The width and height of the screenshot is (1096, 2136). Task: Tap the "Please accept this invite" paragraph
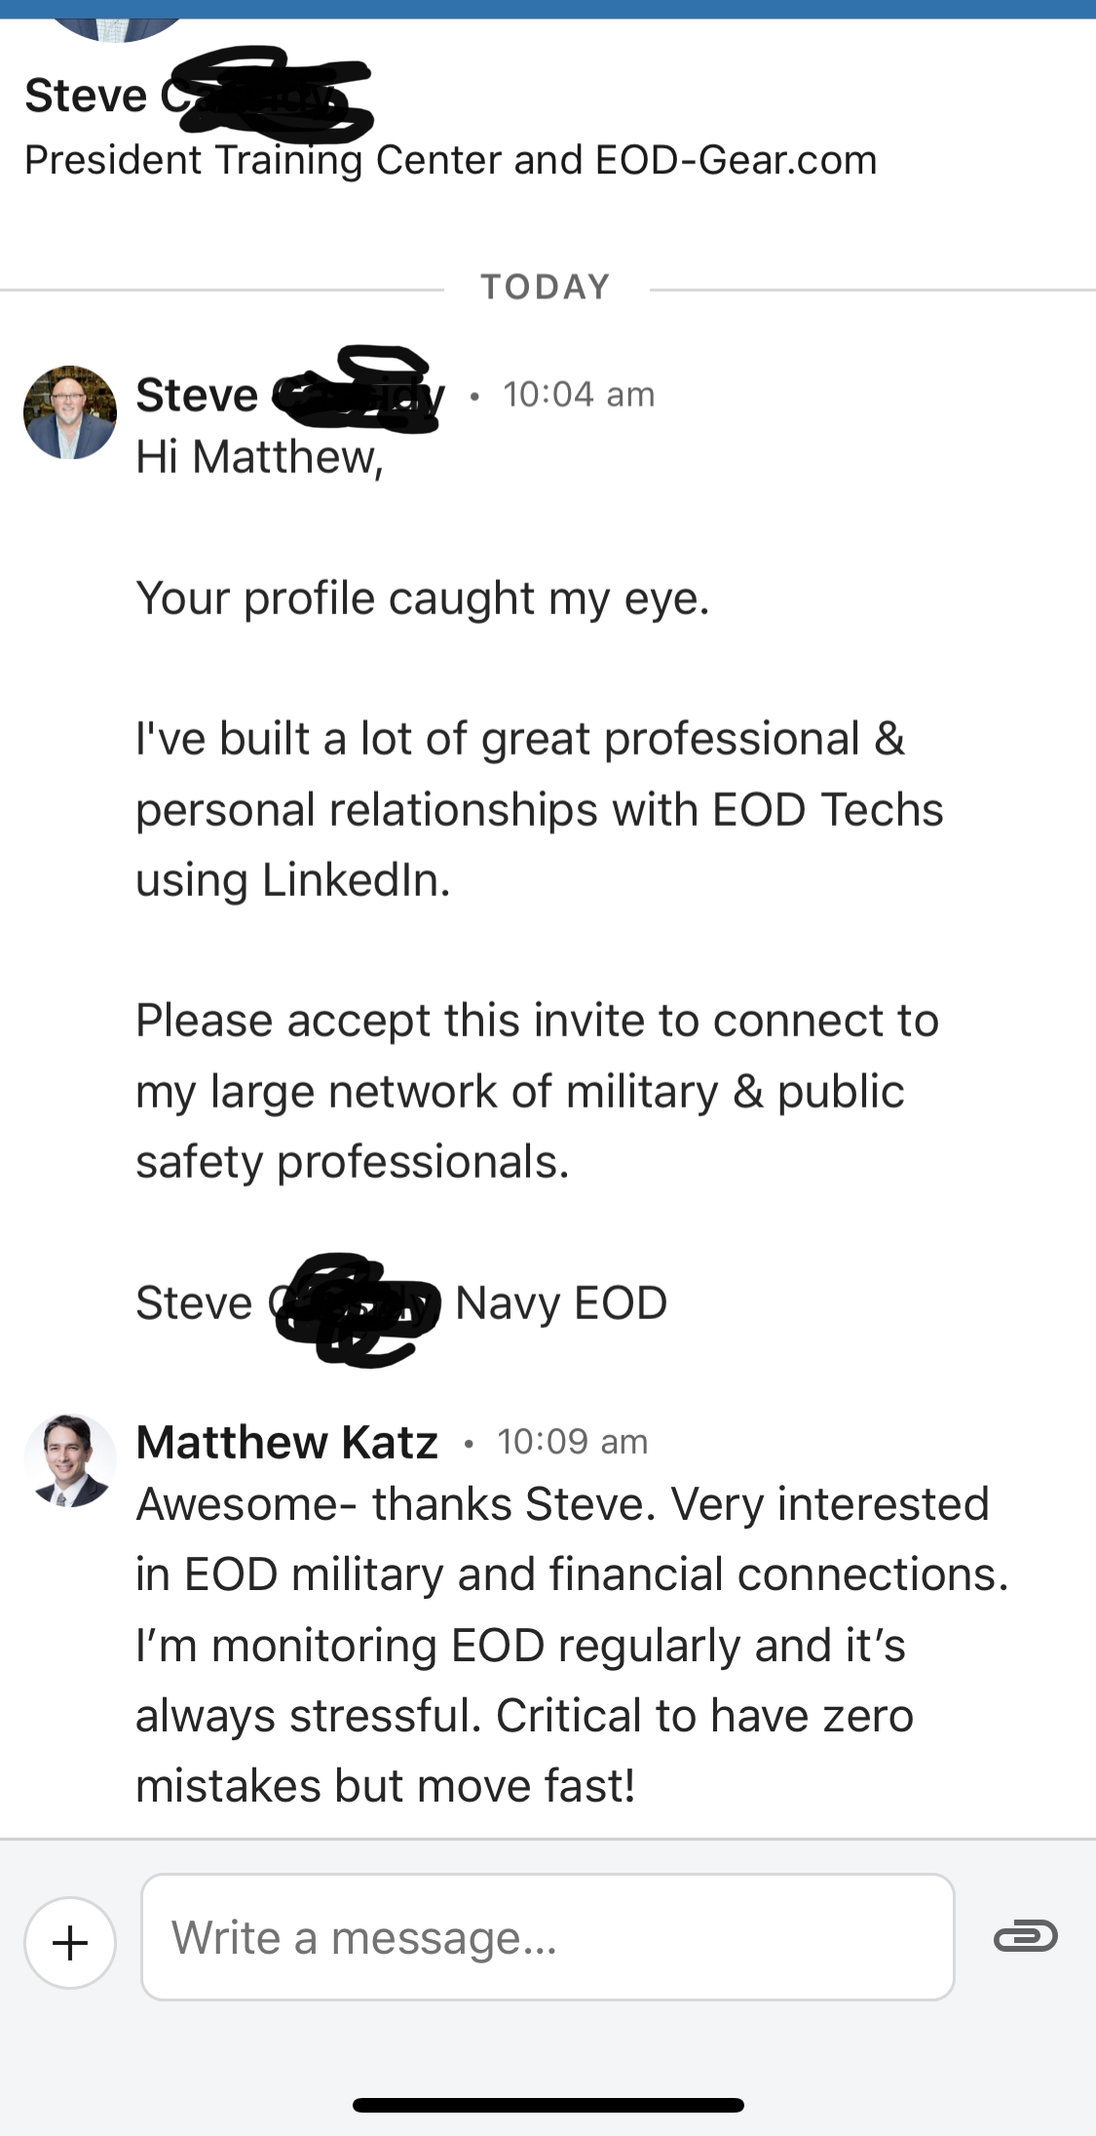537,1091
